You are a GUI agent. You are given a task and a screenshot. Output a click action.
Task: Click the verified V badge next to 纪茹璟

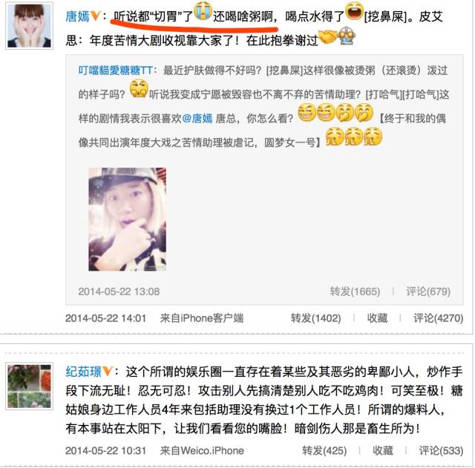107,371
